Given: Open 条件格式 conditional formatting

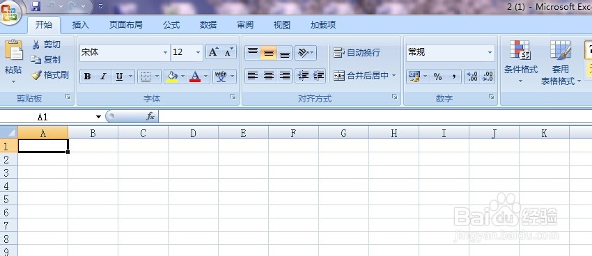Looking at the screenshot, I should click(521, 62).
